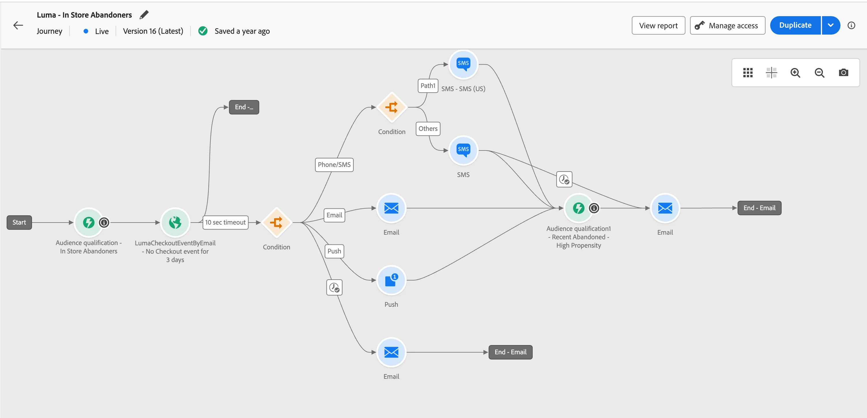Click the Start node
This screenshot has width=867, height=418.
click(19, 223)
